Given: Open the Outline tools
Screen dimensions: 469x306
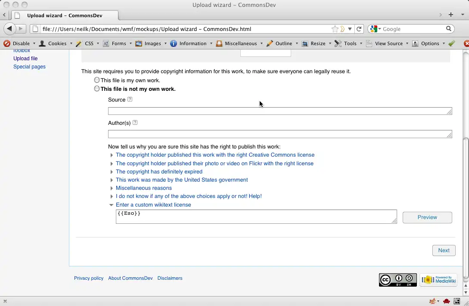Looking at the screenshot, I should click(x=283, y=43).
